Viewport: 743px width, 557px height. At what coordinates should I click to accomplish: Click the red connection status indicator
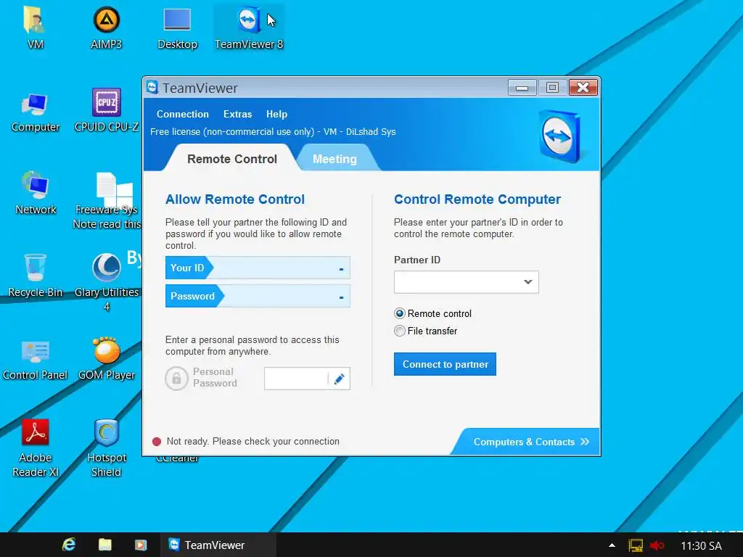click(157, 442)
